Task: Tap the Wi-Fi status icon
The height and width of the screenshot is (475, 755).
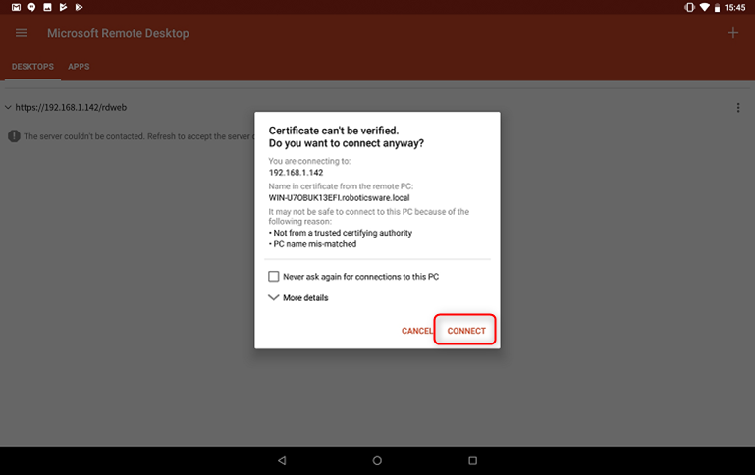Action: (x=704, y=7)
